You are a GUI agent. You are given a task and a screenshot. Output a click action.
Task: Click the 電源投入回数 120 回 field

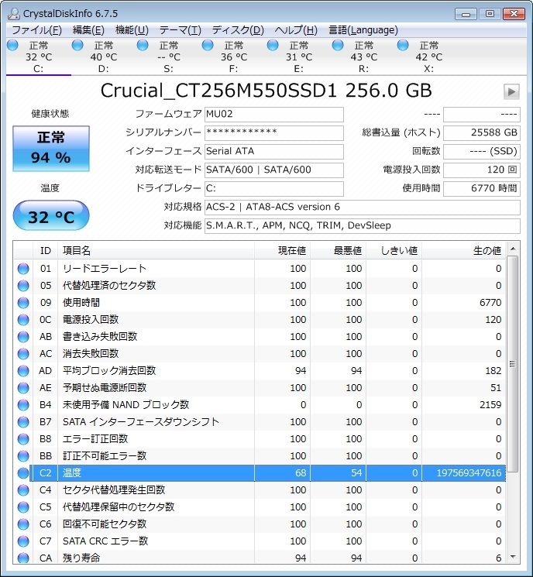tap(481, 170)
